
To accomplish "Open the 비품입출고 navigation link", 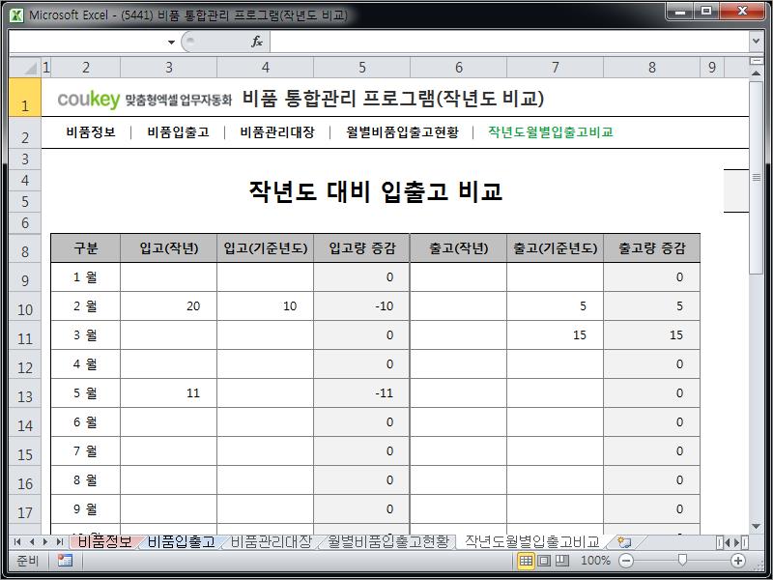I will pyautogui.click(x=178, y=132).
